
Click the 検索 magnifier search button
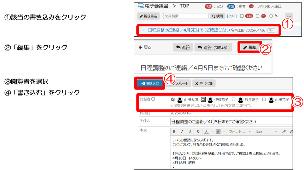[217, 16]
